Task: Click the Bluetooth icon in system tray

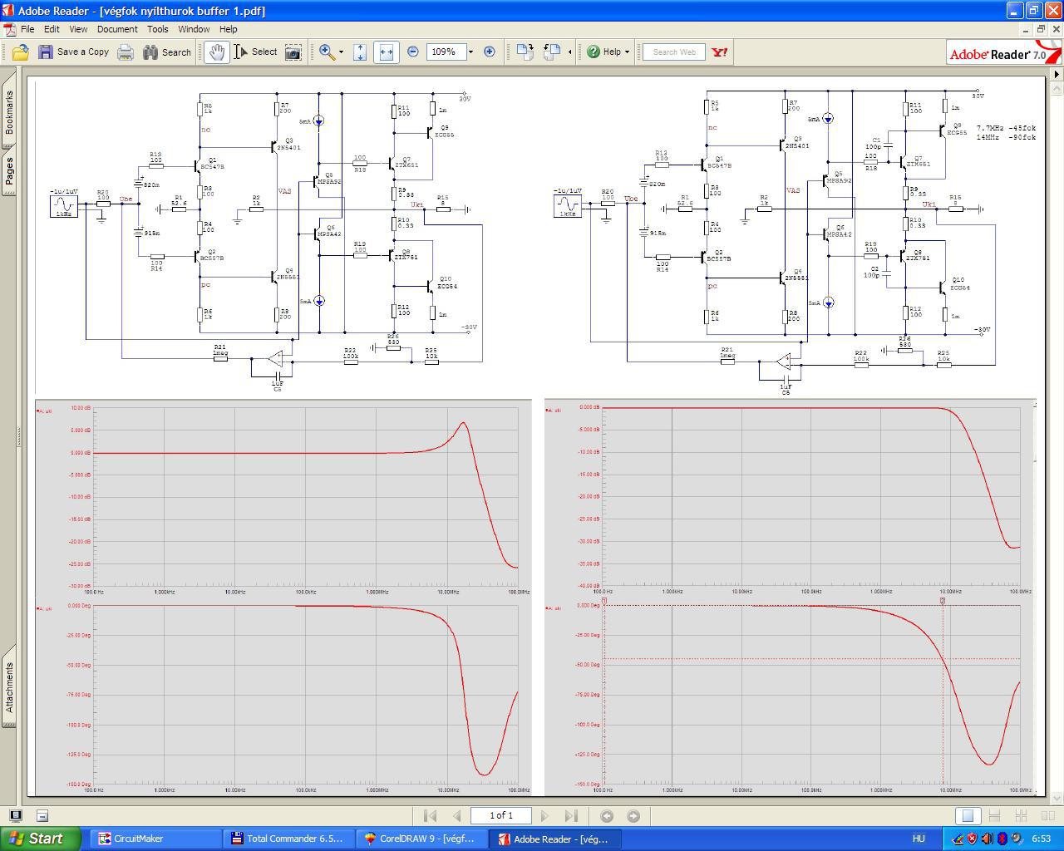Action: (x=1002, y=839)
